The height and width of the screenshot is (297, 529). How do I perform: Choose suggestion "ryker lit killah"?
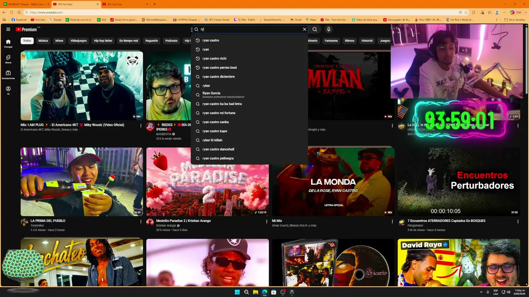pos(250,140)
